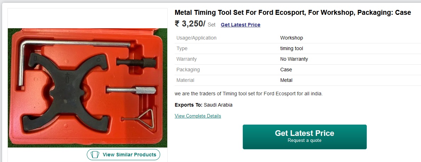Click the No Warranty value
This screenshot has width=421, height=162.
[x=294, y=59]
